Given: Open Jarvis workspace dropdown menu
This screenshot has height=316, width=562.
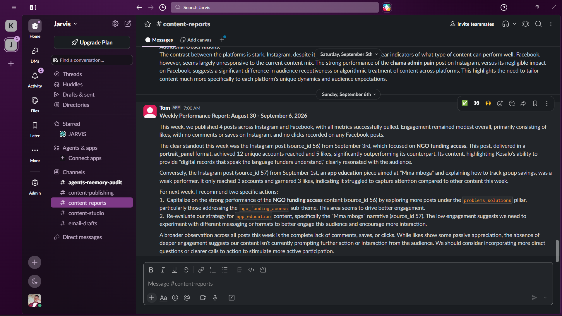Looking at the screenshot, I should point(65,24).
